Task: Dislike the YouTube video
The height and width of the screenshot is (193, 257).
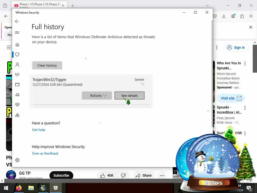Action: click(x=123, y=176)
